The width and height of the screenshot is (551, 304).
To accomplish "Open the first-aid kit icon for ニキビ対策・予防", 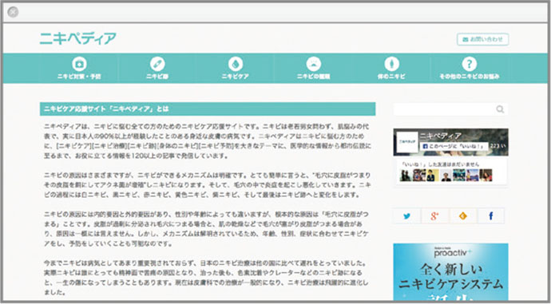I will click(x=79, y=64).
